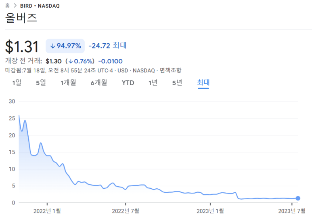
Task: Click the blue endpoint dot on chart
Action: [298, 198]
